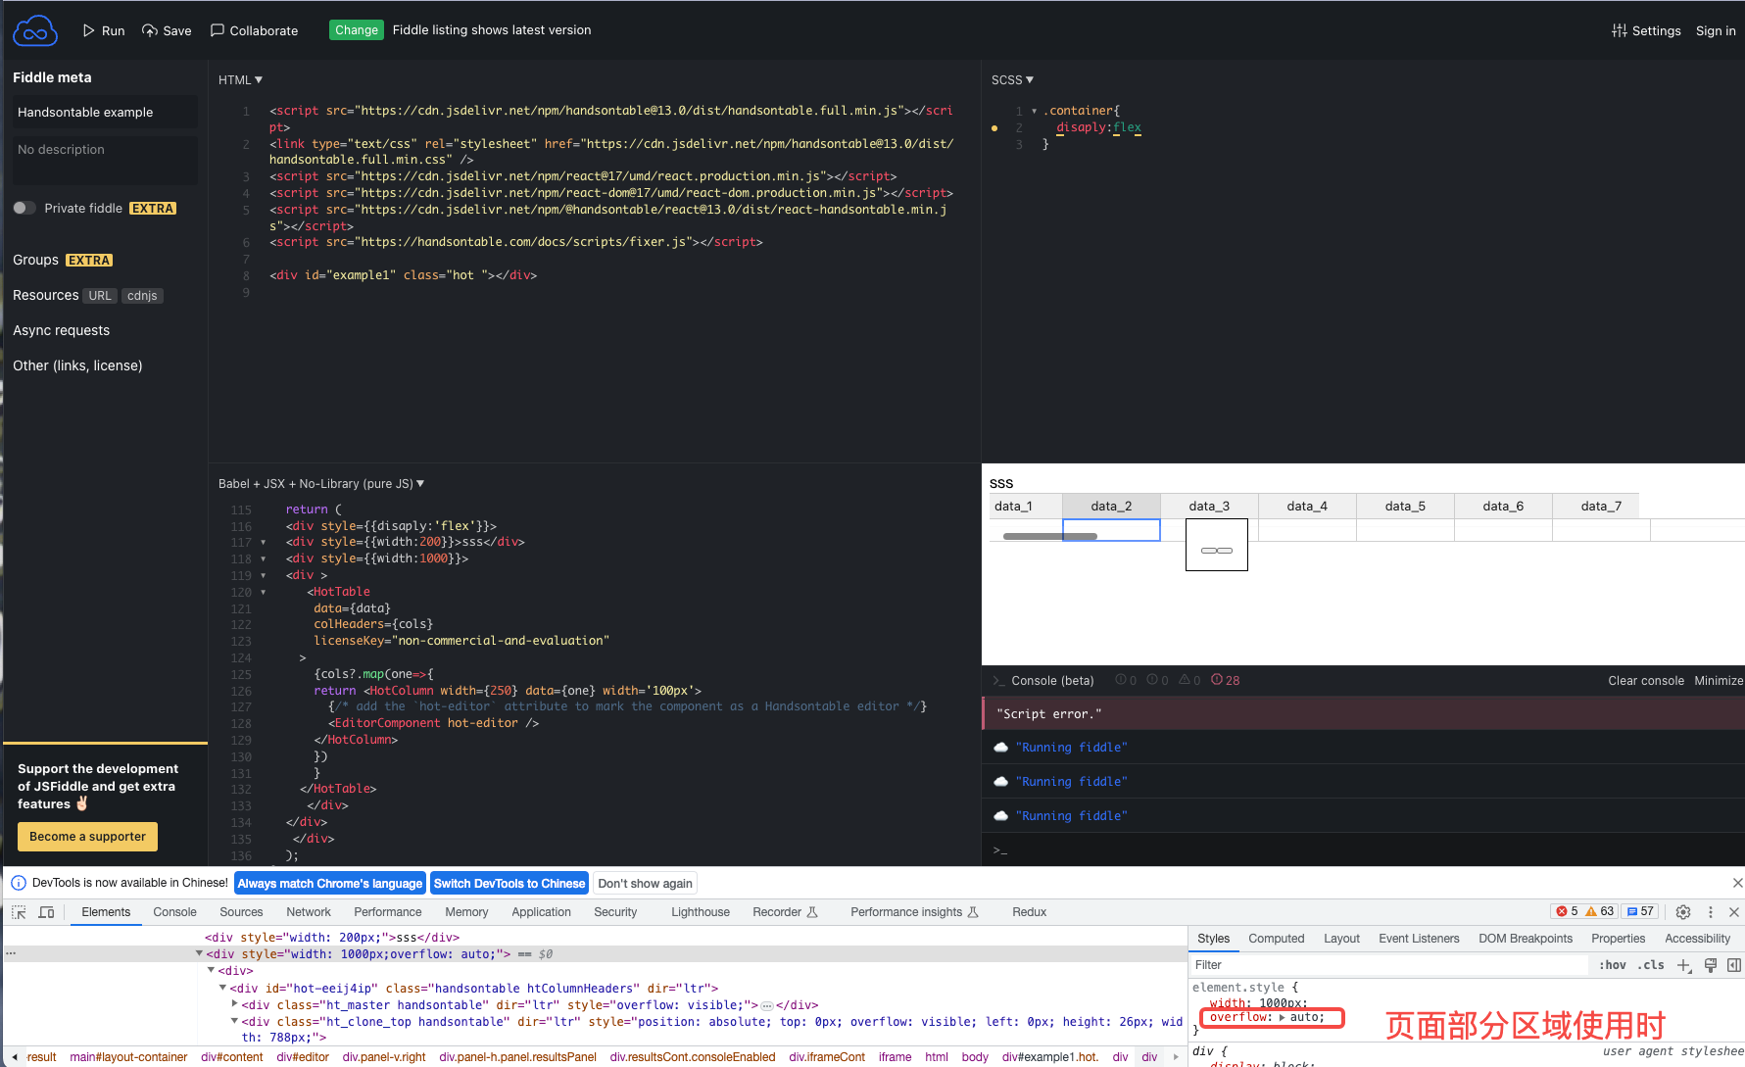This screenshot has width=1745, height=1067.
Task: Toggle the :hov pseudo-state panel
Action: click(1612, 965)
